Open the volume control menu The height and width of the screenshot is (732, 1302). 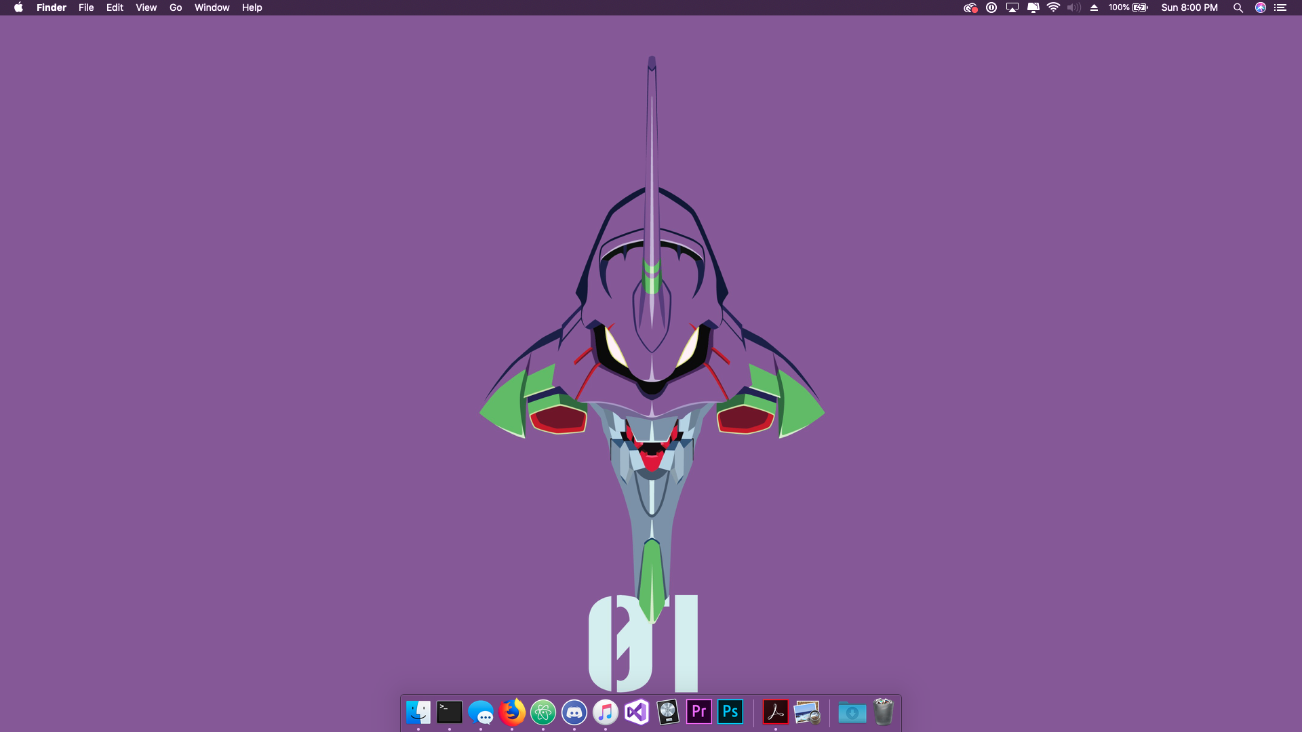click(1073, 7)
